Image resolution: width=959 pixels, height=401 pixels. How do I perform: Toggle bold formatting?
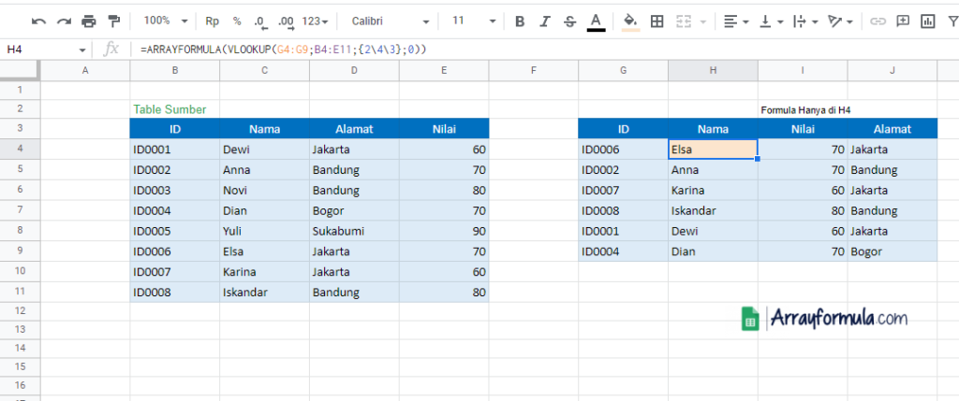520,21
